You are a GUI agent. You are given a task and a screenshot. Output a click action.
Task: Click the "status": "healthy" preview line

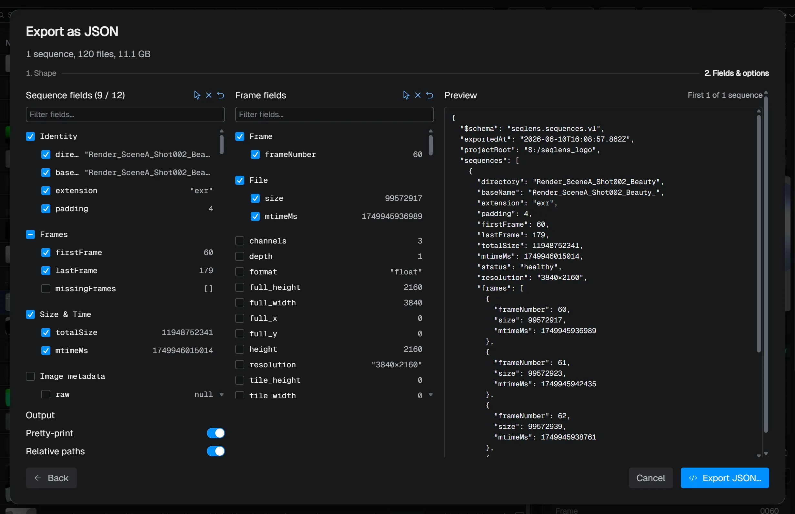pyautogui.click(x=519, y=267)
